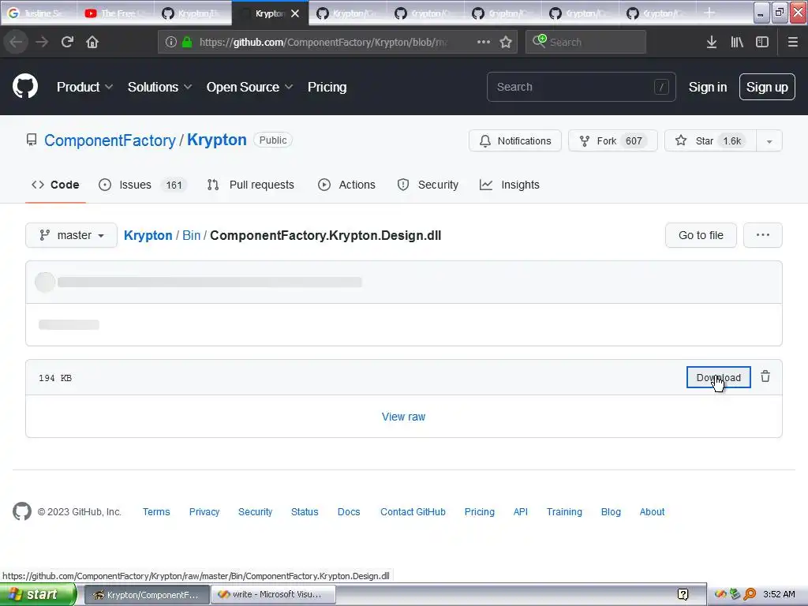
Task: Open site information icon in address bar
Action: click(171, 42)
